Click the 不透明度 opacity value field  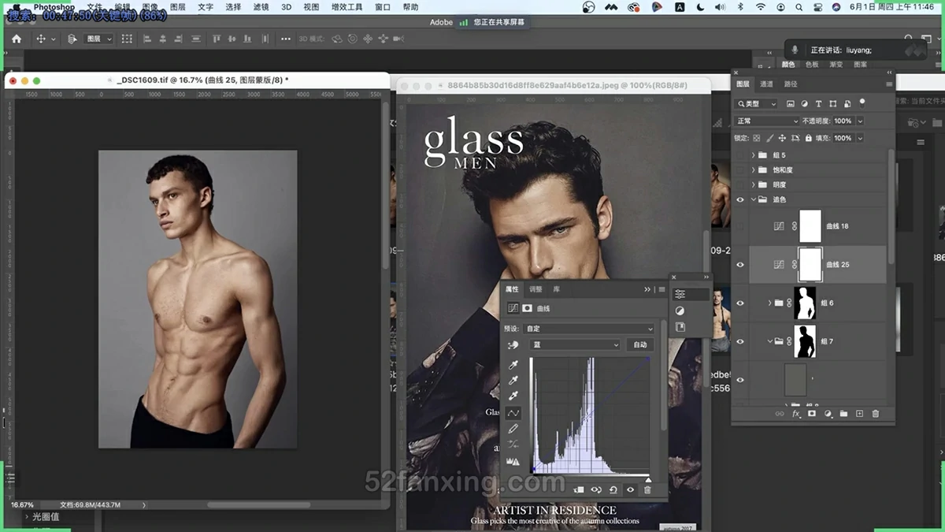[x=843, y=121]
